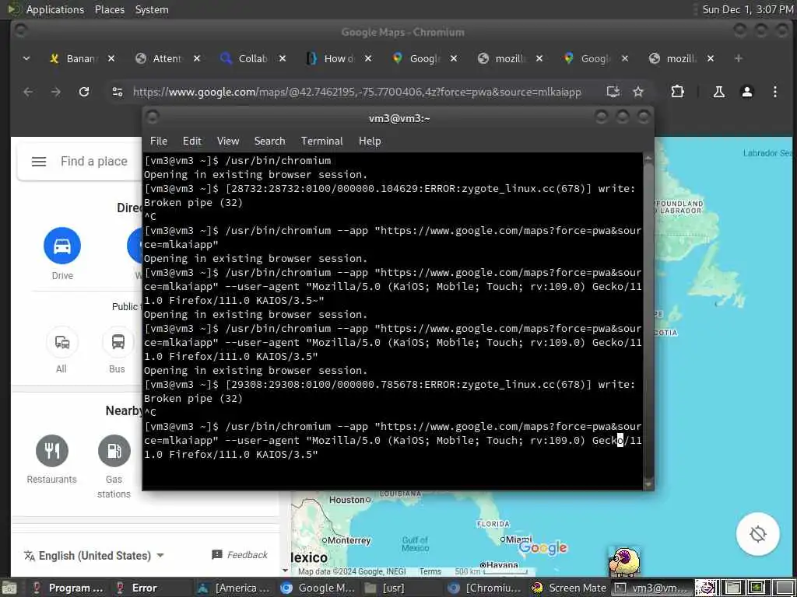Click the Screen Mate taskbar button
Image resolution: width=797 pixels, height=597 pixels.
pos(568,588)
